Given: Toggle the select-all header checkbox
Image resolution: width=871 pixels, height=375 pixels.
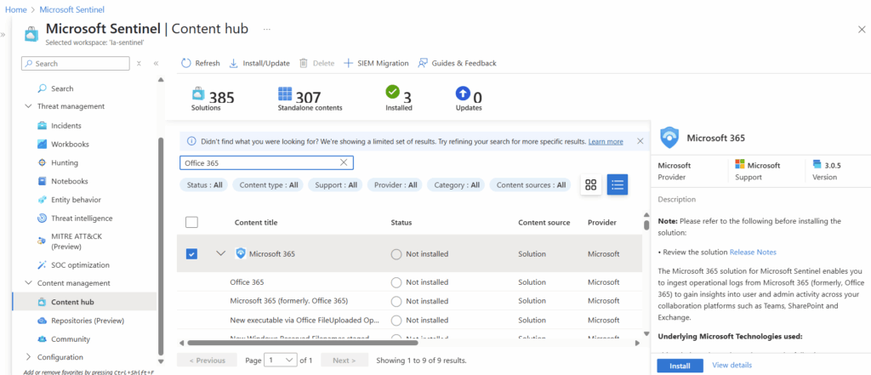Looking at the screenshot, I should click(191, 222).
